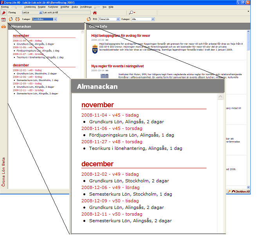
Task: Click the IMM logo in the events article
Action: (104, 76)
